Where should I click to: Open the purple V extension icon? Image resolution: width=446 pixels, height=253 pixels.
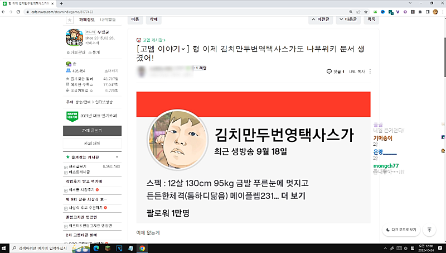click(397, 12)
